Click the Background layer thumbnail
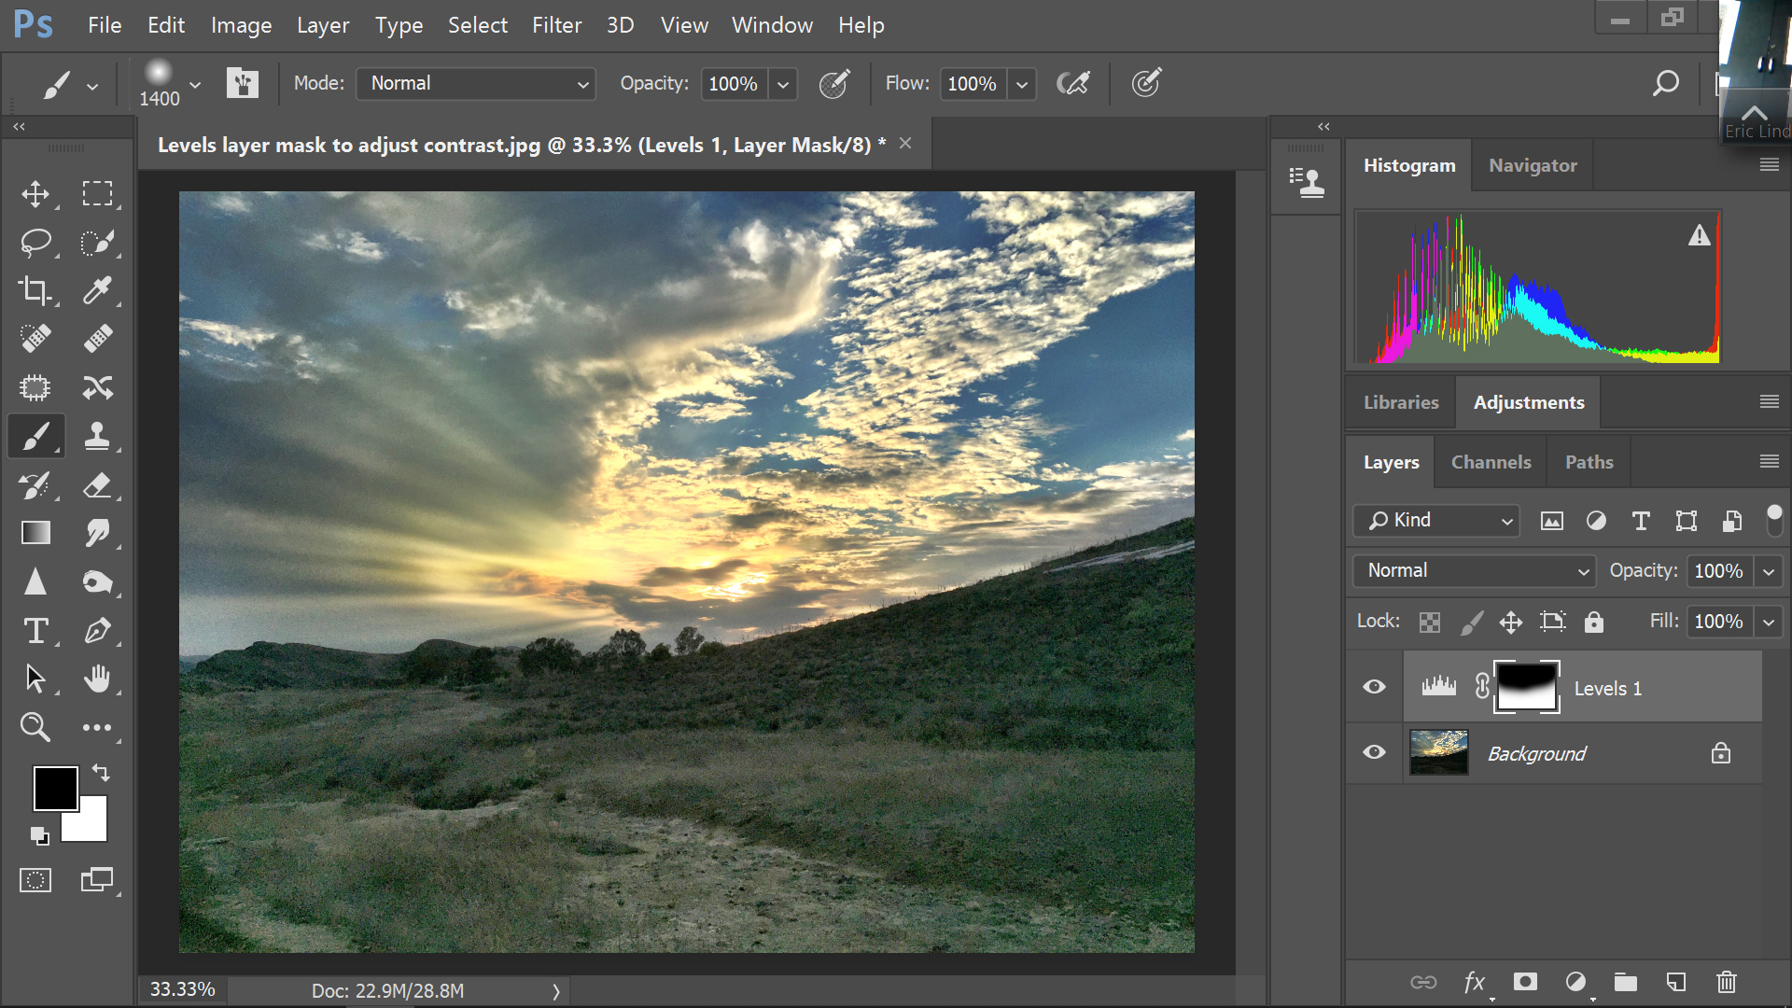 click(1438, 752)
